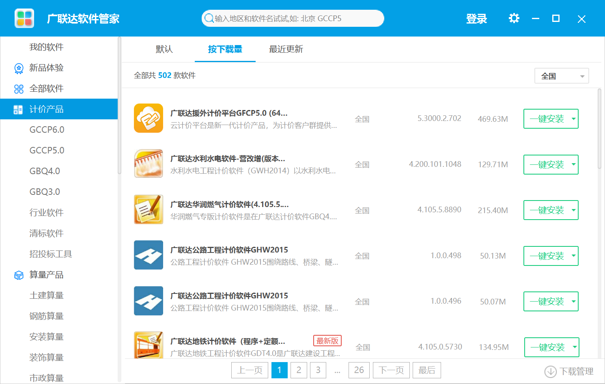Focus the software search input field
605x384 pixels.
293,18
